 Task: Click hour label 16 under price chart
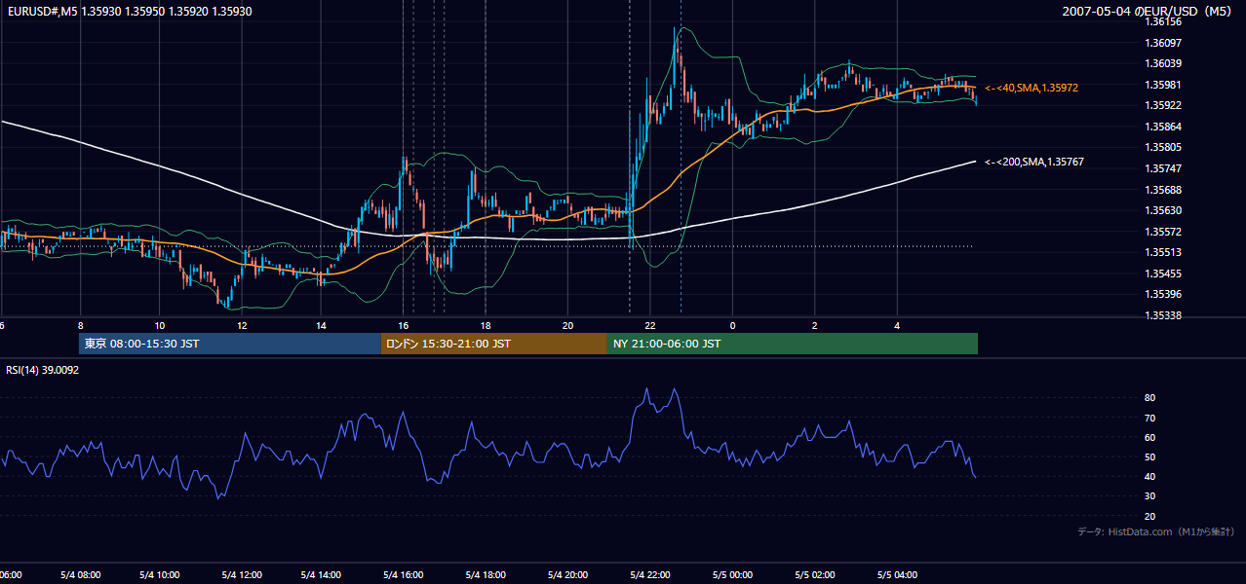tap(403, 325)
